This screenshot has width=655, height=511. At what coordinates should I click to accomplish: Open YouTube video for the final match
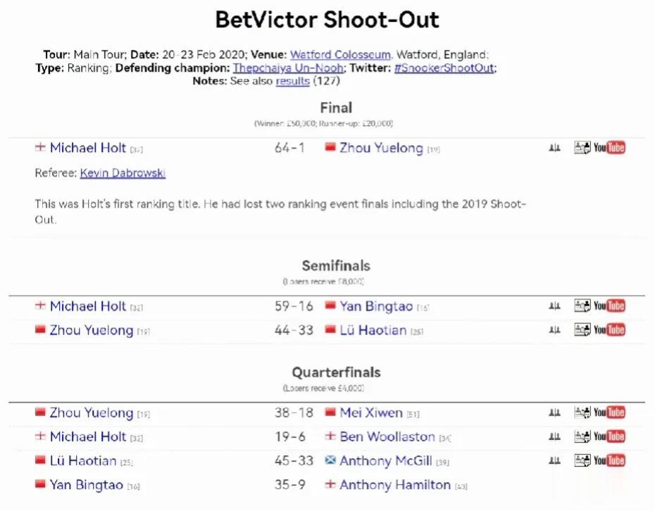tap(609, 148)
